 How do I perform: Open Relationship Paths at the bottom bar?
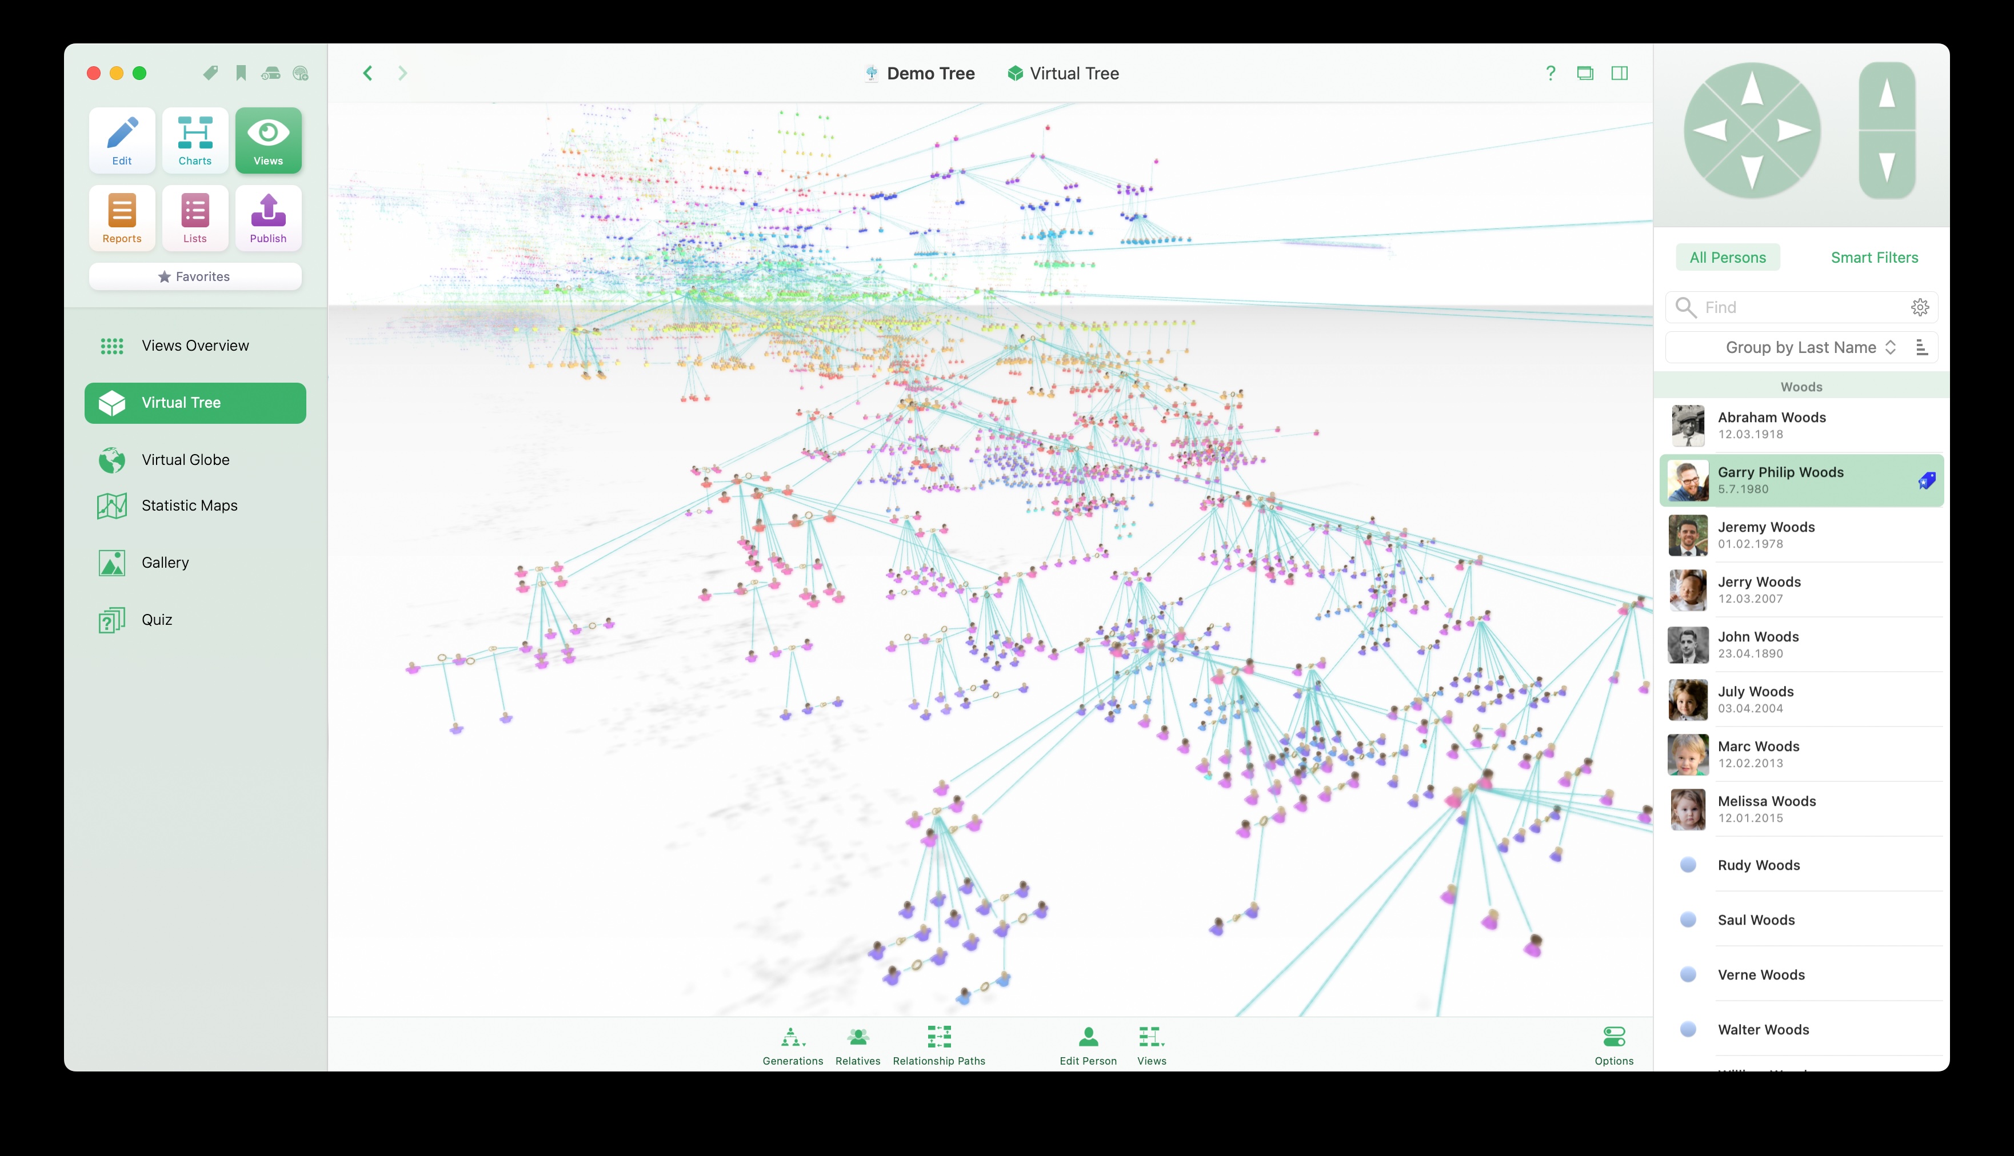pos(938,1044)
